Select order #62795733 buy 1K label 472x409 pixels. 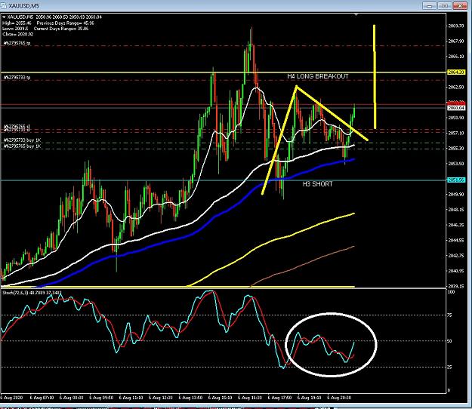pos(22,140)
